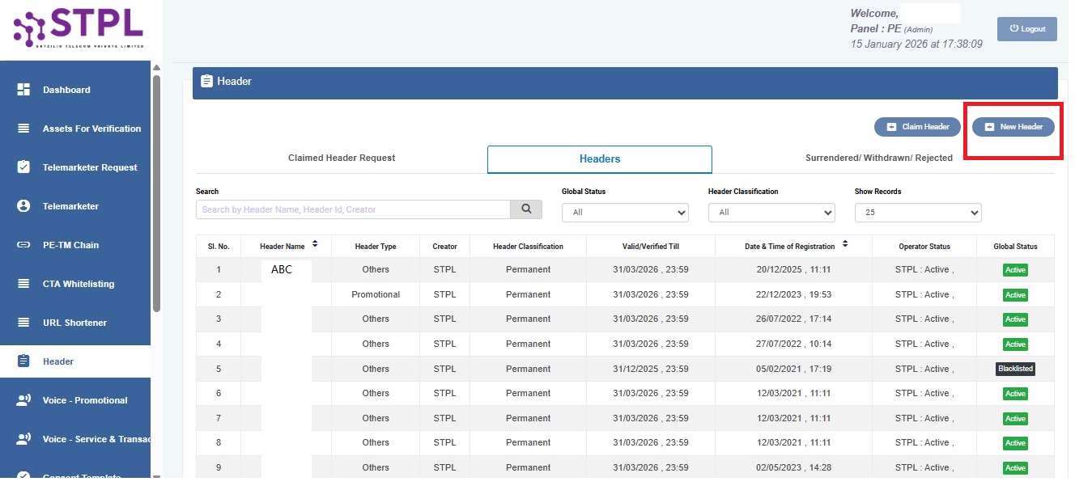The height and width of the screenshot is (490, 1075).
Task: Open the Surrendered/Withdrawn/Rejected tab
Action: pyautogui.click(x=879, y=158)
